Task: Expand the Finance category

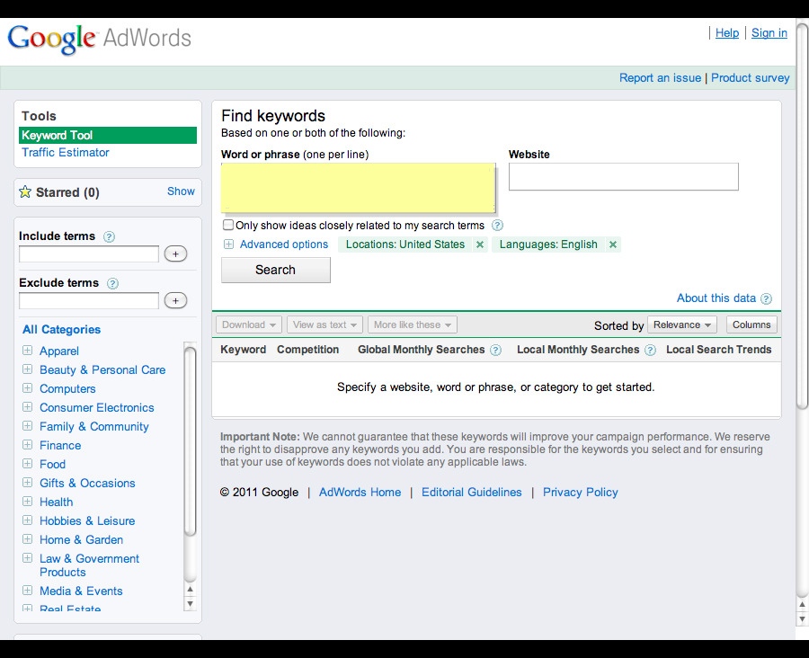Action: click(x=27, y=445)
